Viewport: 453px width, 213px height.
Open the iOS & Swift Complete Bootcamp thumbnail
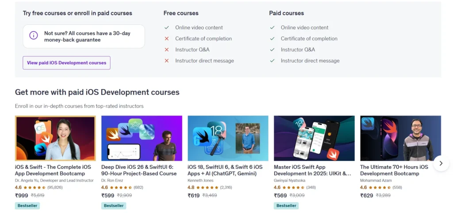coord(55,138)
